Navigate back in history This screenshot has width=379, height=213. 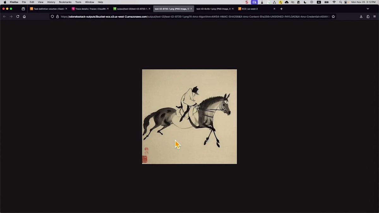coord(4,16)
